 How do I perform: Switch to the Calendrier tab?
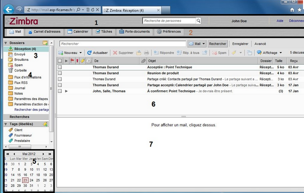tap(78, 32)
